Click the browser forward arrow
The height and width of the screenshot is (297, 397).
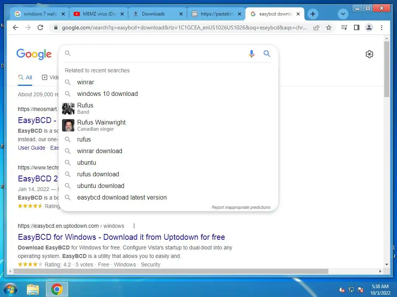pyautogui.click(x=28, y=27)
